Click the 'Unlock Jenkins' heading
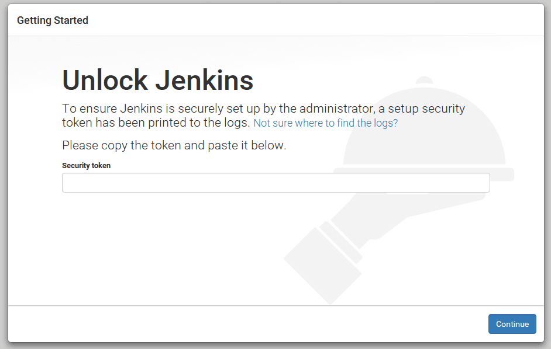This screenshot has width=551, height=349. [x=157, y=80]
